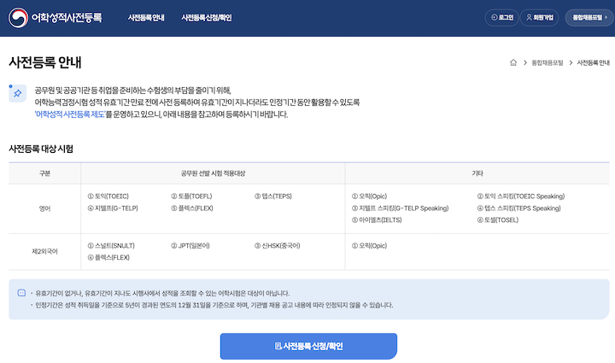
Task: Click the 회원가입 button
Action: (x=539, y=18)
